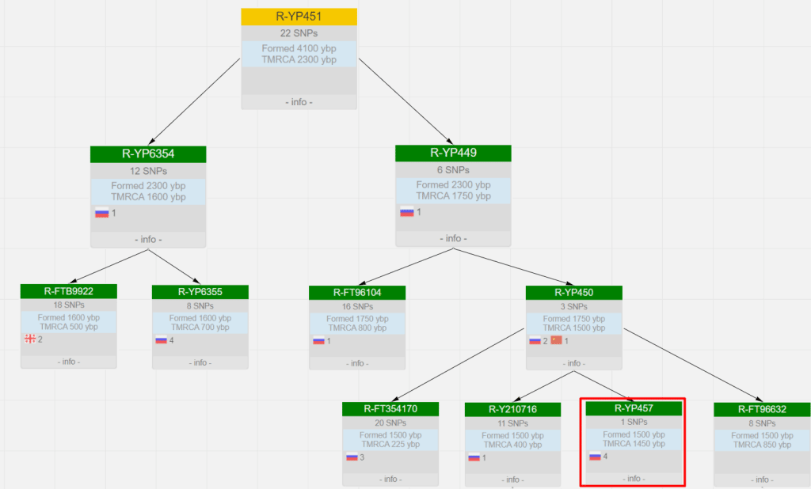Open the R-YP457 haplogroup header

coord(634,408)
